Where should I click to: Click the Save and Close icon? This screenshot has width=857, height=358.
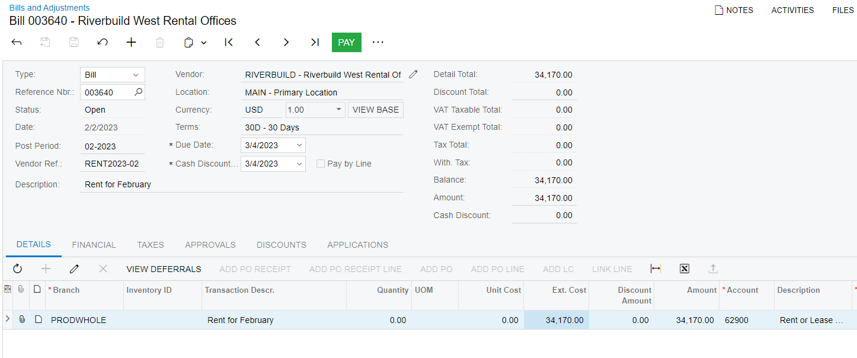pos(46,43)
